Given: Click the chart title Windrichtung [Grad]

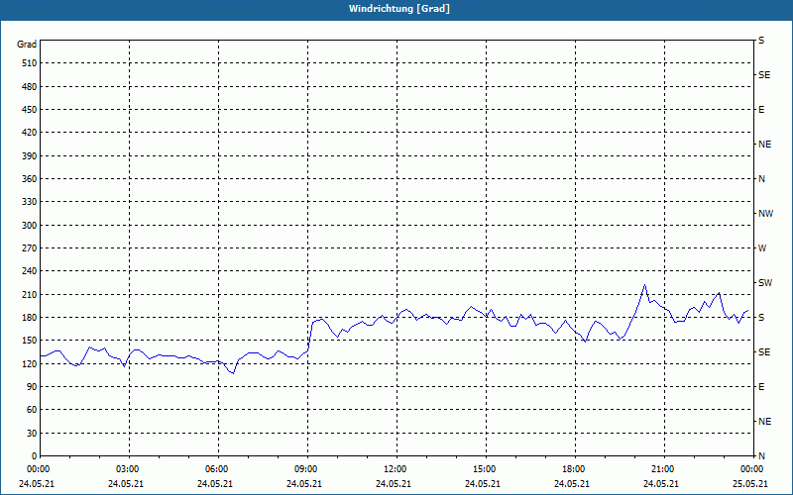Looking at the screenshot, I should (399, 9).
